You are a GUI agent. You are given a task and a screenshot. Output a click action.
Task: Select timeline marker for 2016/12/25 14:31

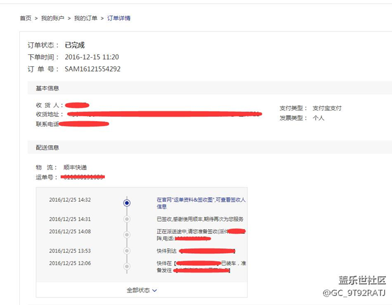coord(127,219)
